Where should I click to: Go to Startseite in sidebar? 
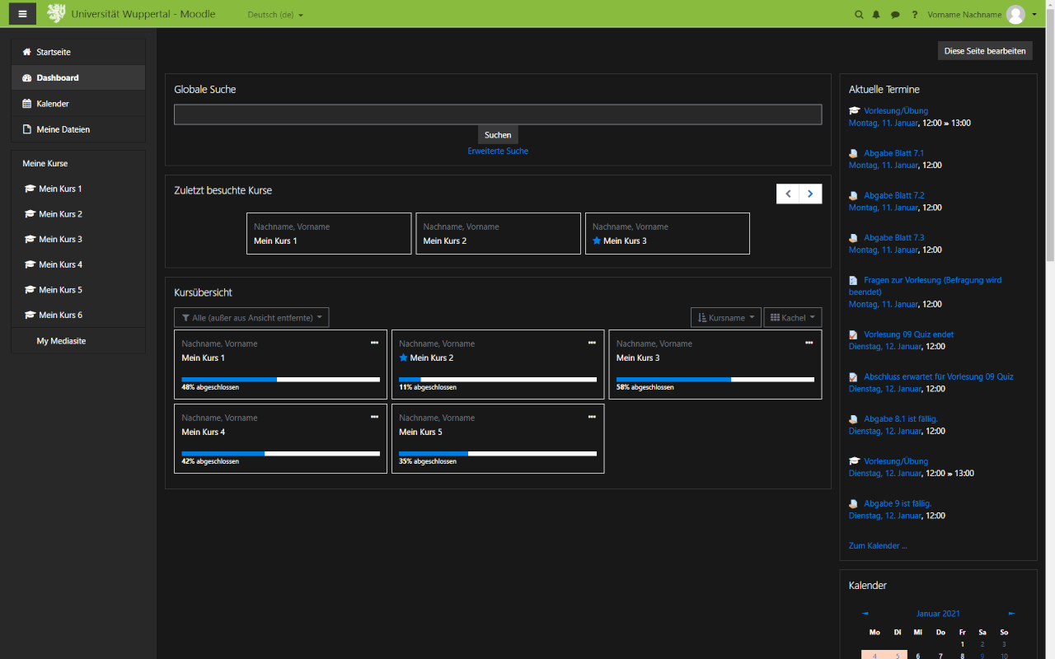78,52
